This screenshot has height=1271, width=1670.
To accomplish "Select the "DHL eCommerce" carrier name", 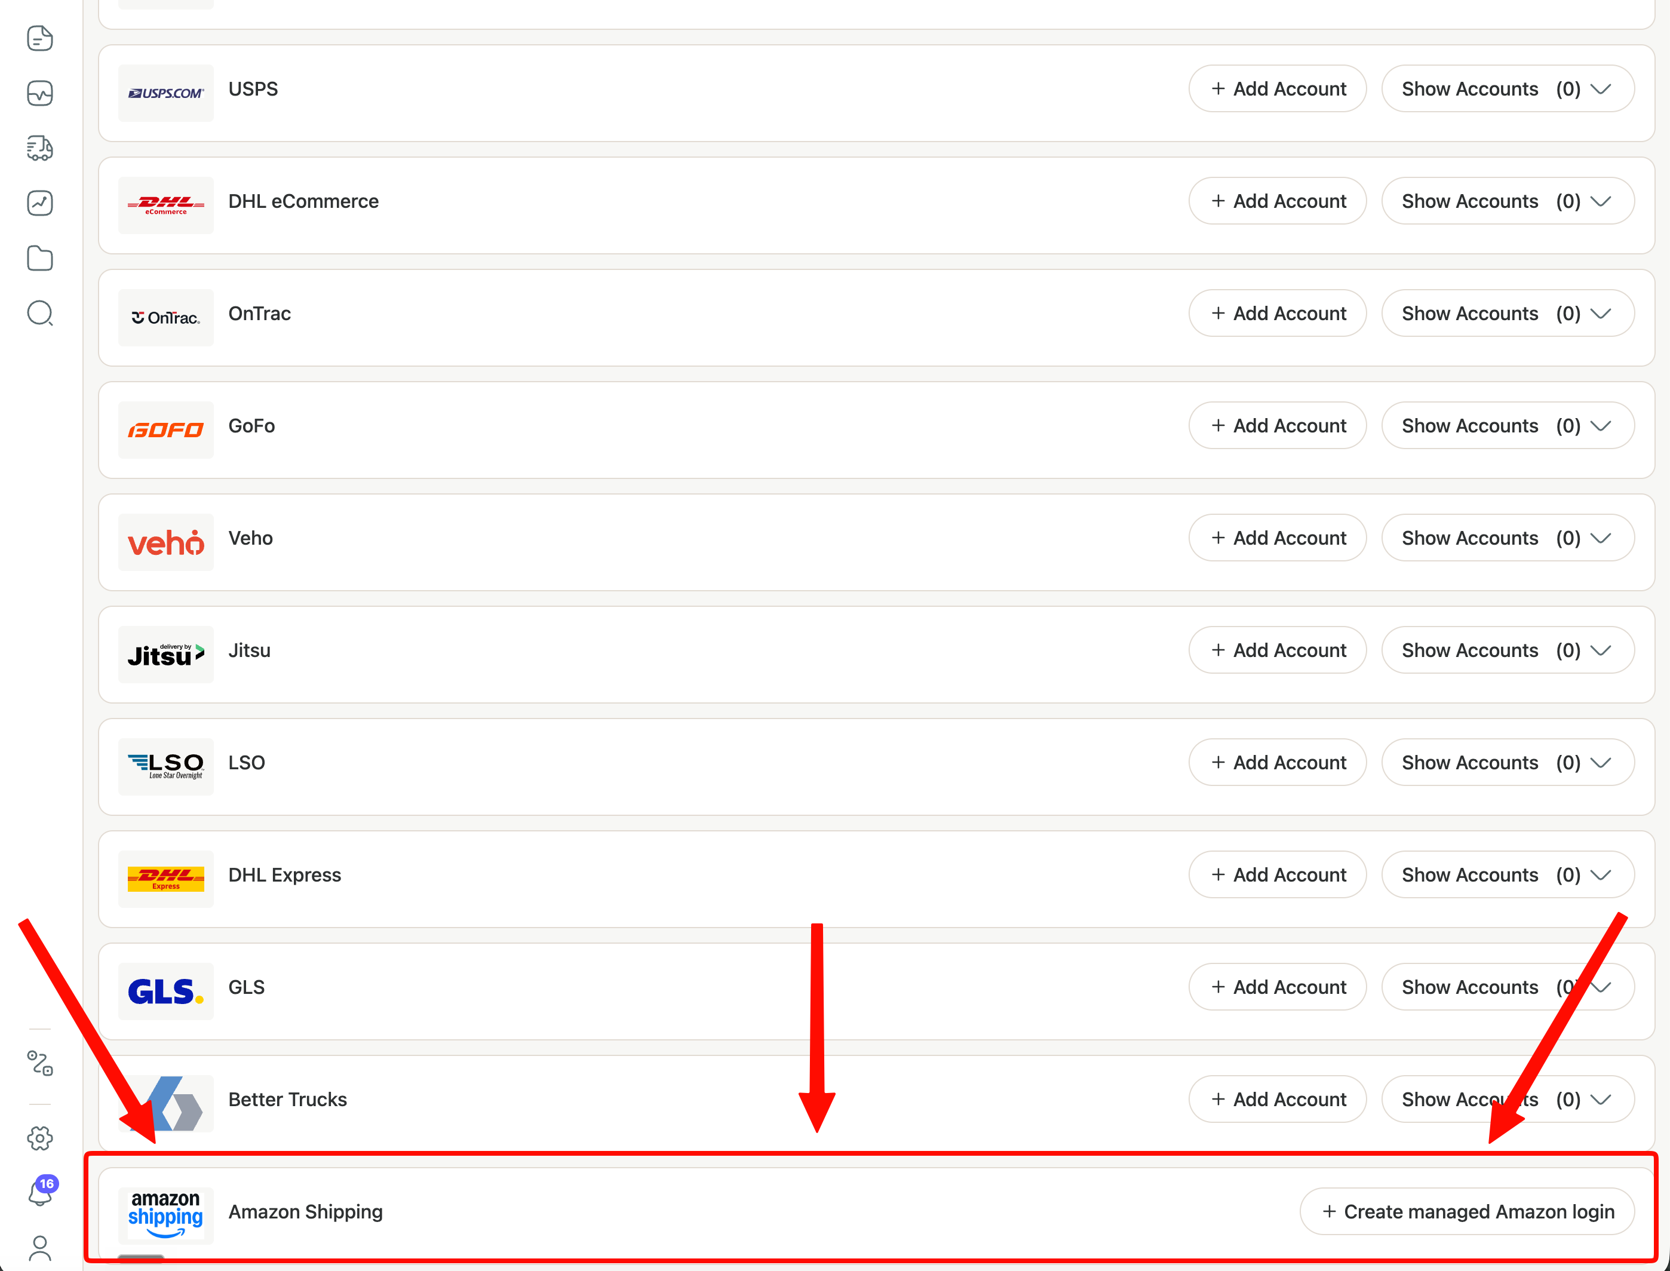I will (303, 201).
